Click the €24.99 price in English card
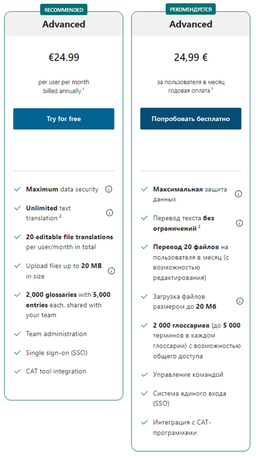Viewport: 264px width, 459px height. tap(64, 57)
